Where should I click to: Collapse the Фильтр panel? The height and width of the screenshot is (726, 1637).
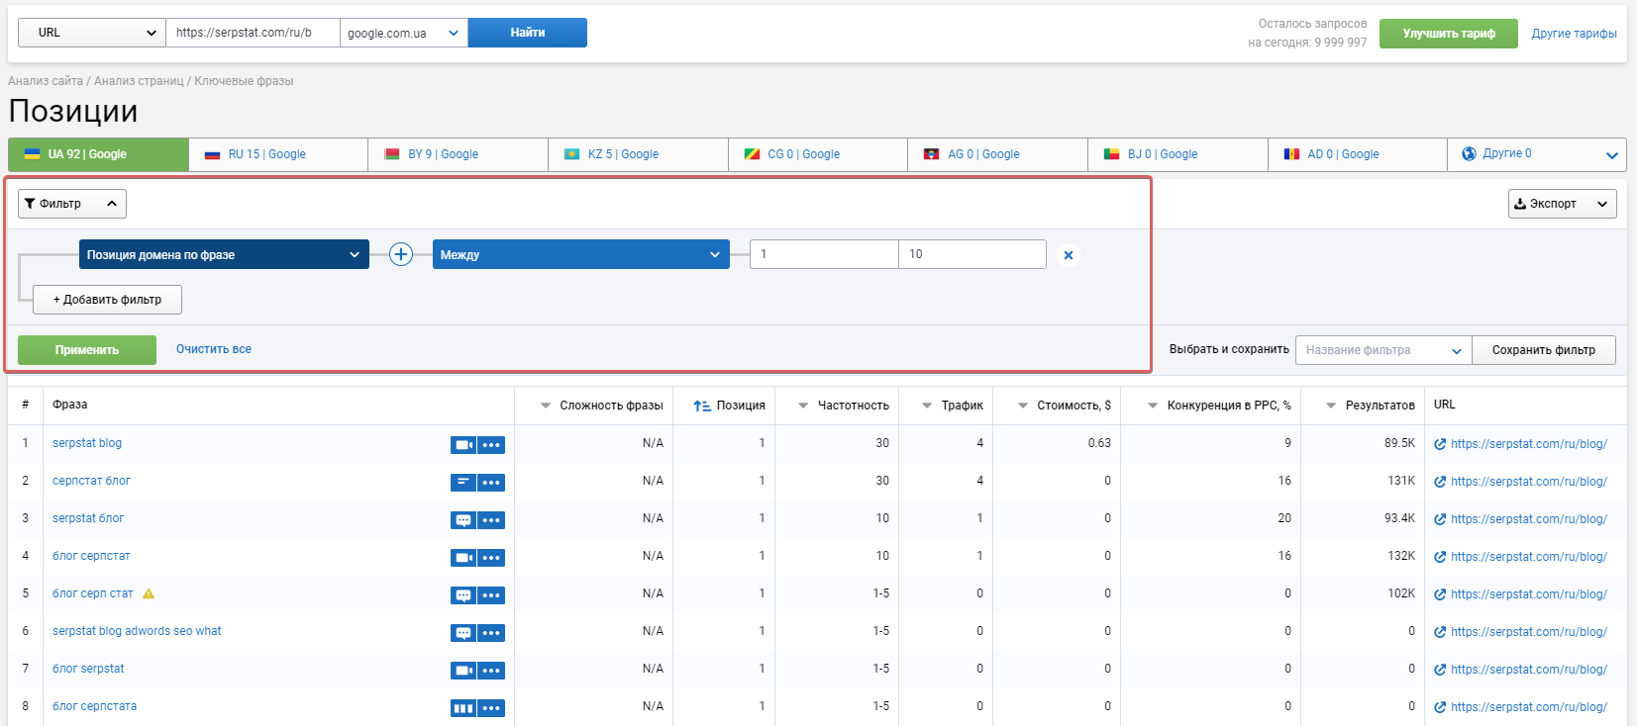coord(72,204)
